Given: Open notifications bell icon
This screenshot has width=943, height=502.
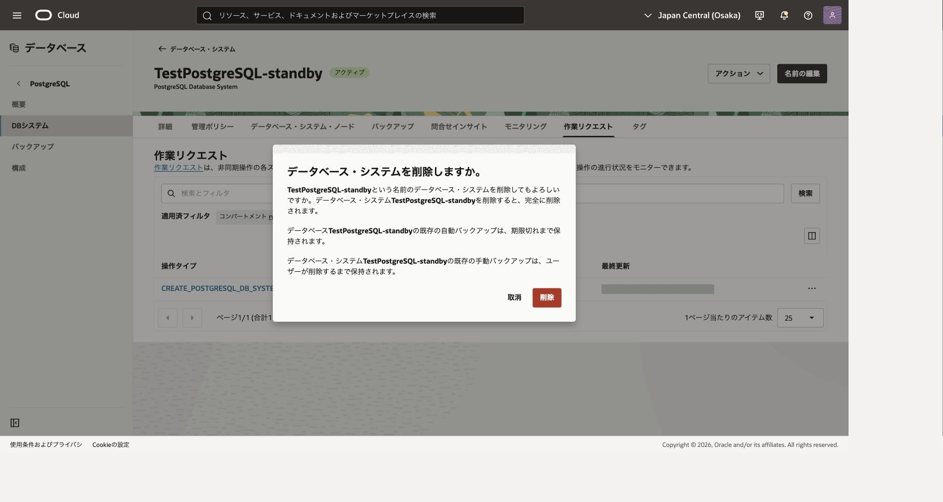Looking at the screenshot, I should click(784, 15).
